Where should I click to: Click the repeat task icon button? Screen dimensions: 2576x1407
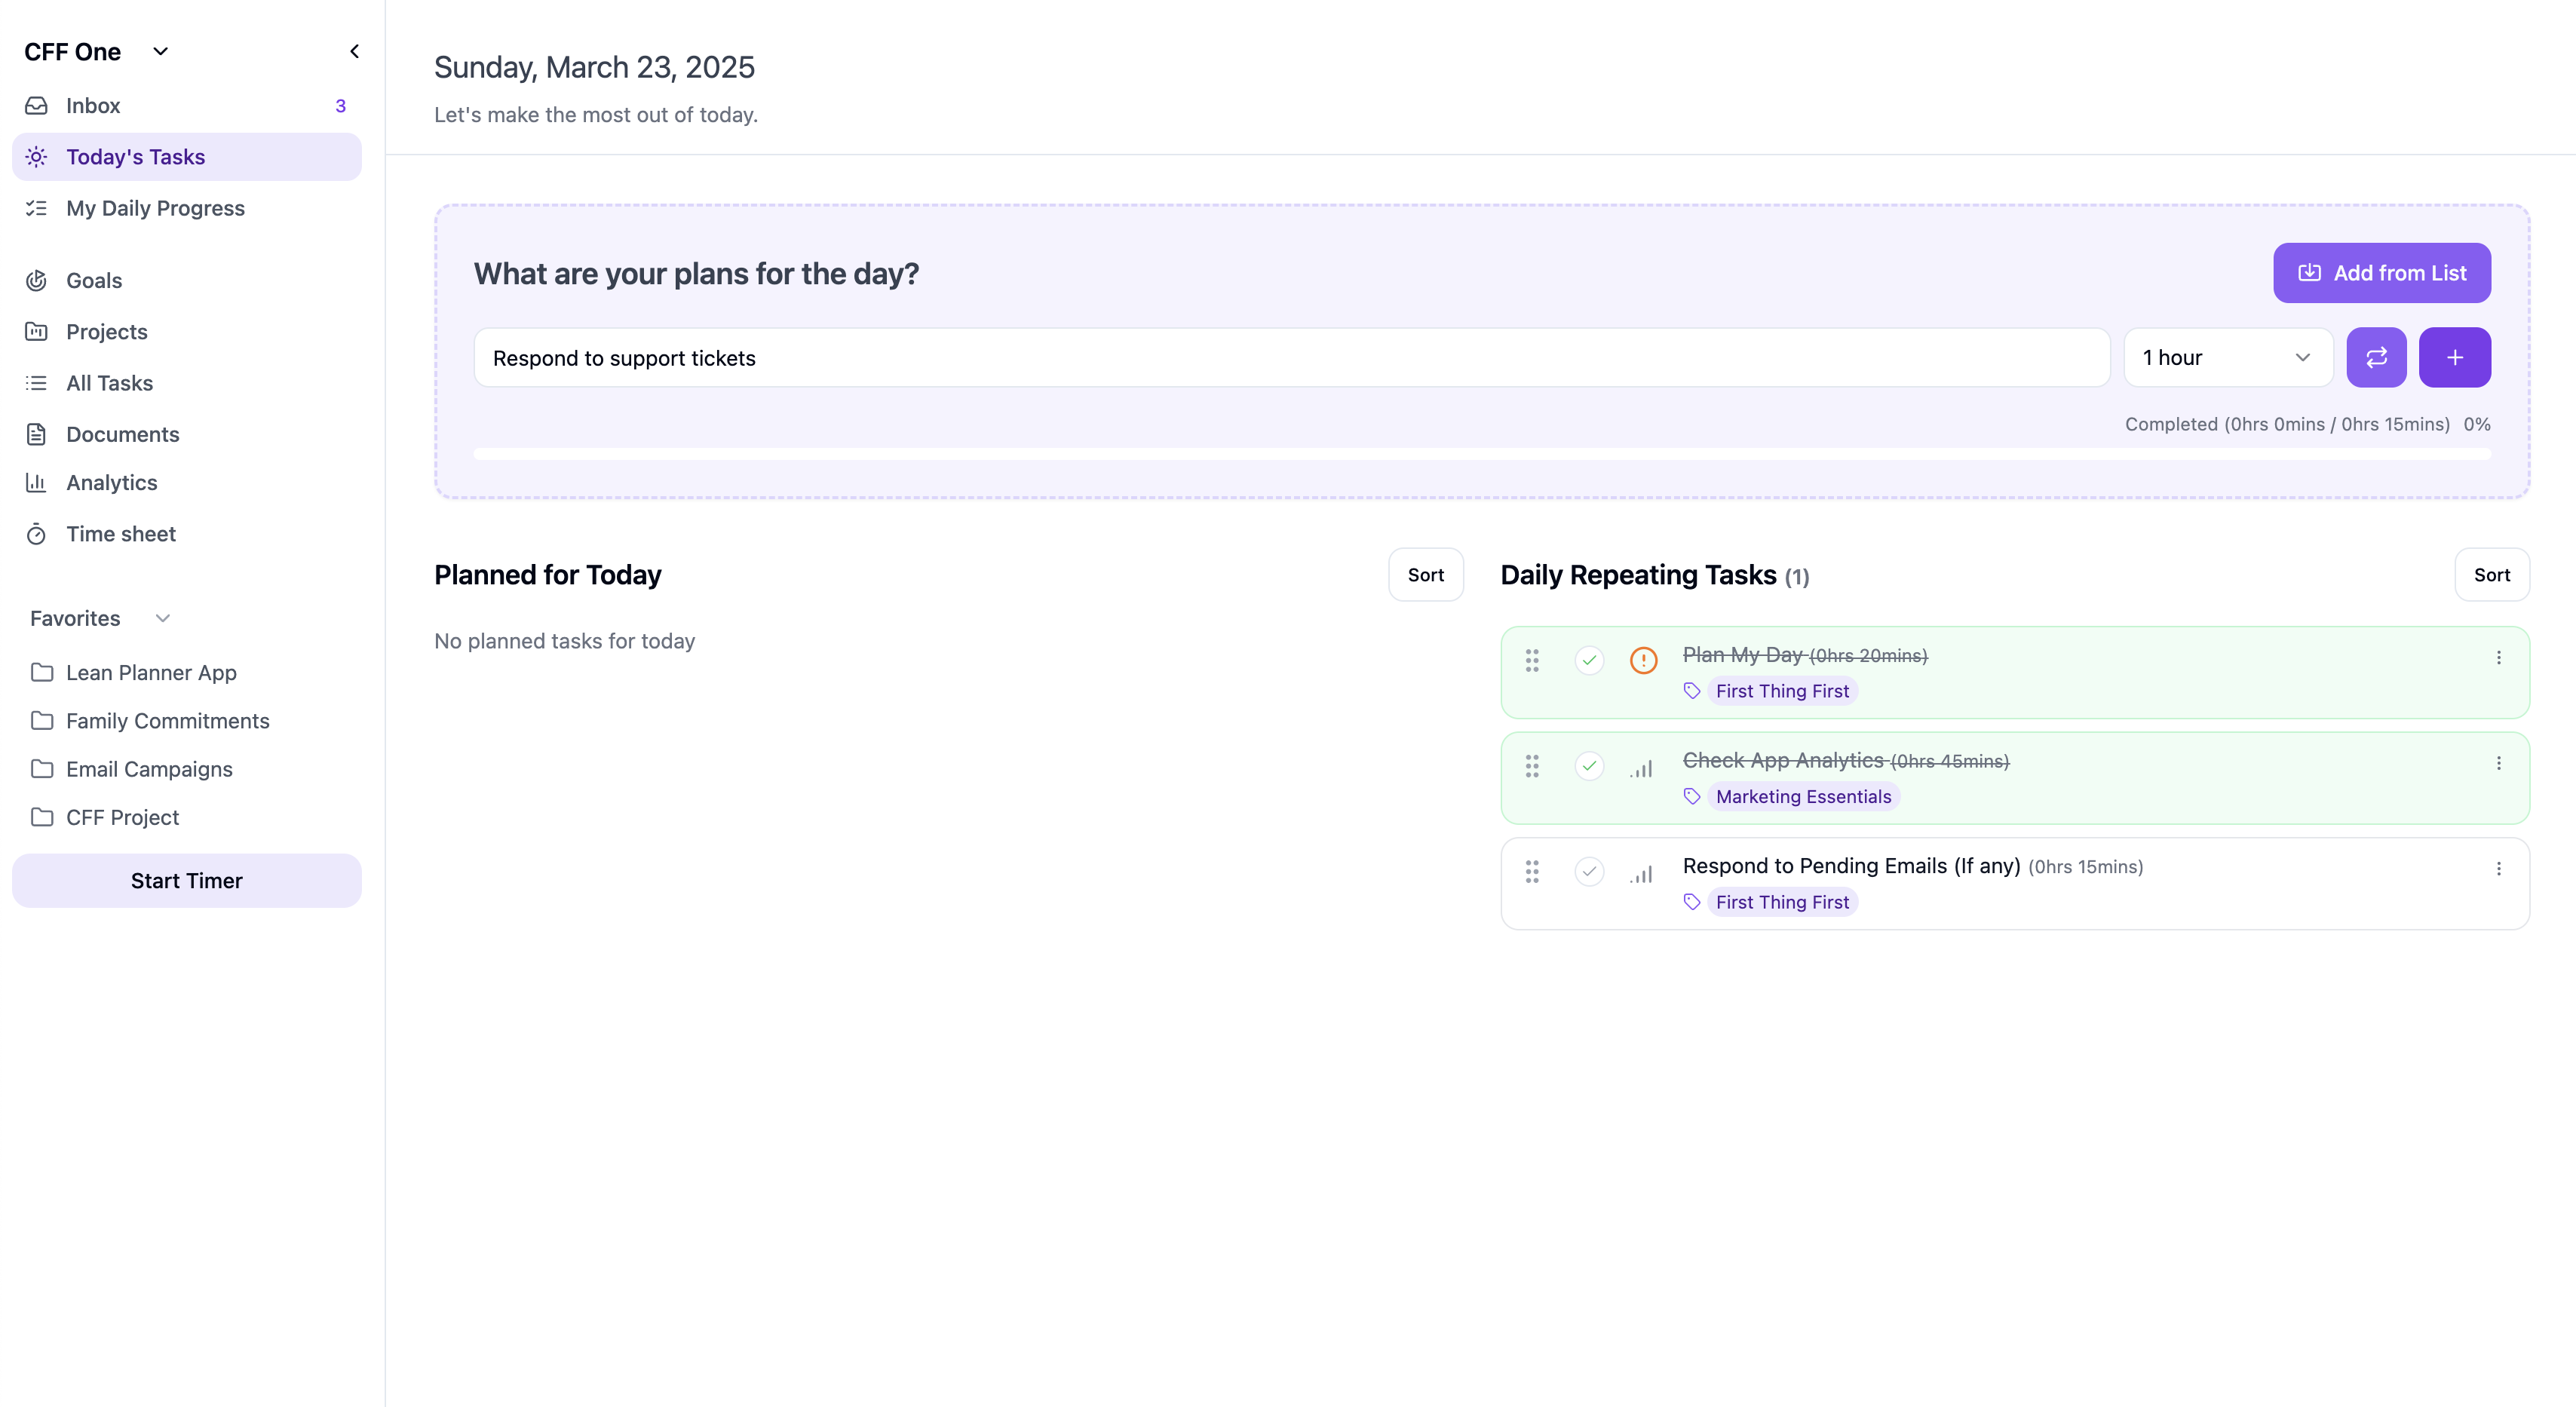[2376, 357]
